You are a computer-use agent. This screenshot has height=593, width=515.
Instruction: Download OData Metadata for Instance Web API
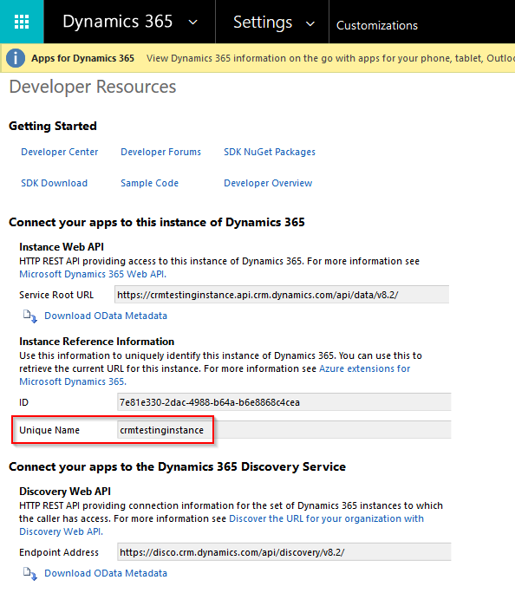coord(106,316)
